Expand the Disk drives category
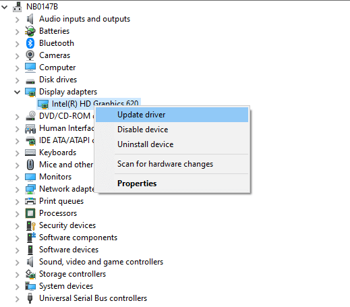Image resolution: width=350 pixels, height=307 pixels. 17,80
